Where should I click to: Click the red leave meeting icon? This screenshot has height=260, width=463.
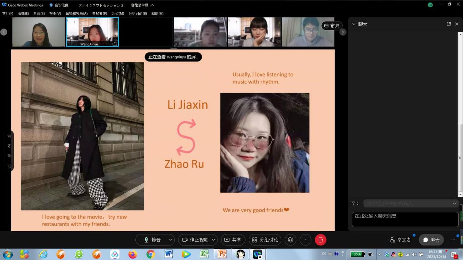click(320, 240)
